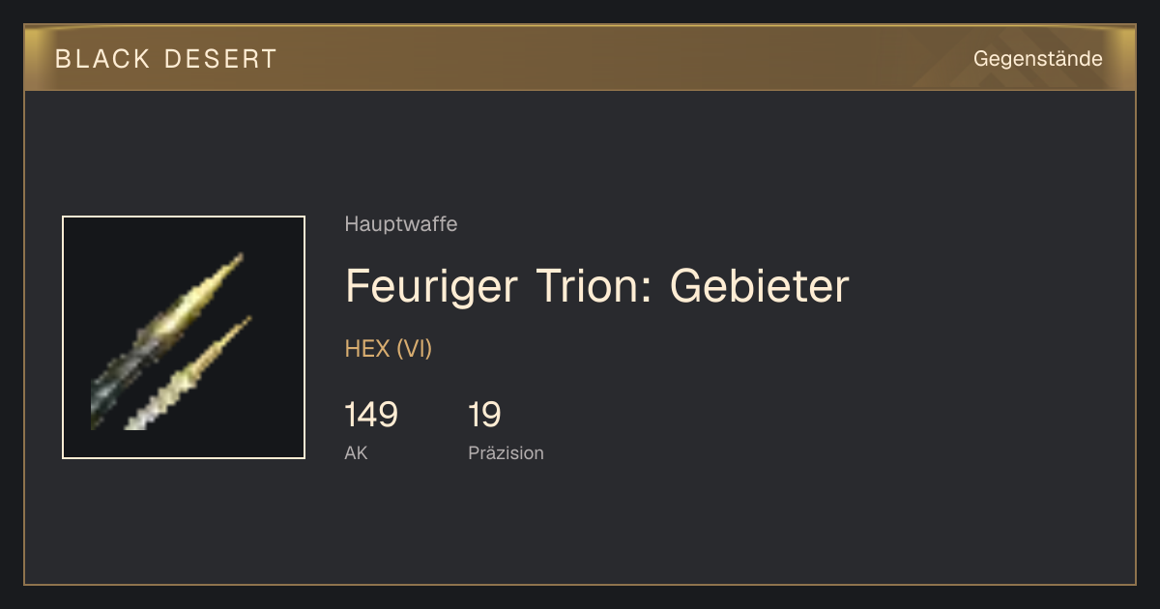The width and height of the screenshot is (1160, 609).
Task: Select the Hauptwaffe category label
Action: [400, 224]
